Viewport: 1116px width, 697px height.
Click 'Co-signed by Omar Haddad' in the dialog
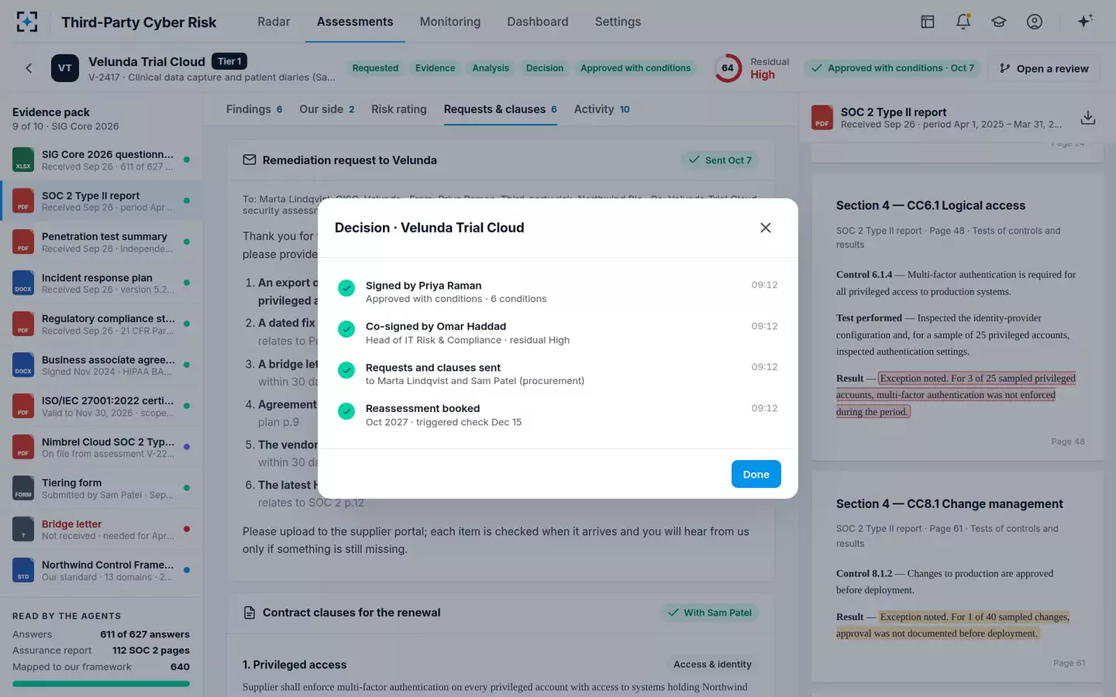pos(436,326)
